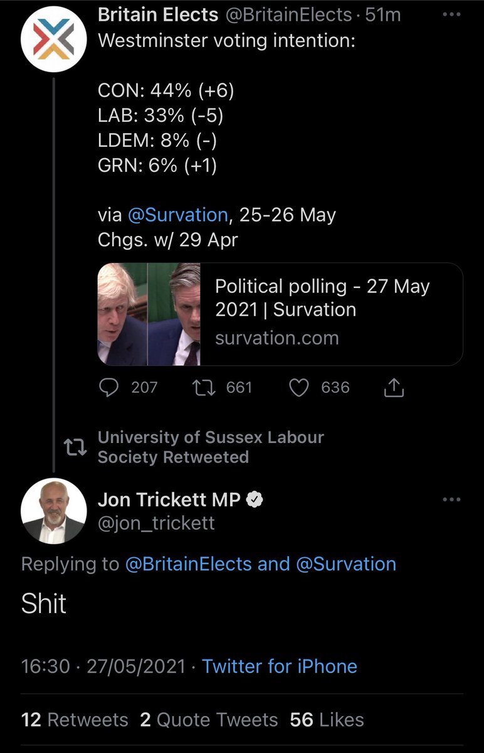Open the Survation political polling link card
This screenshot has width=484, height=753.
point(280,314)
